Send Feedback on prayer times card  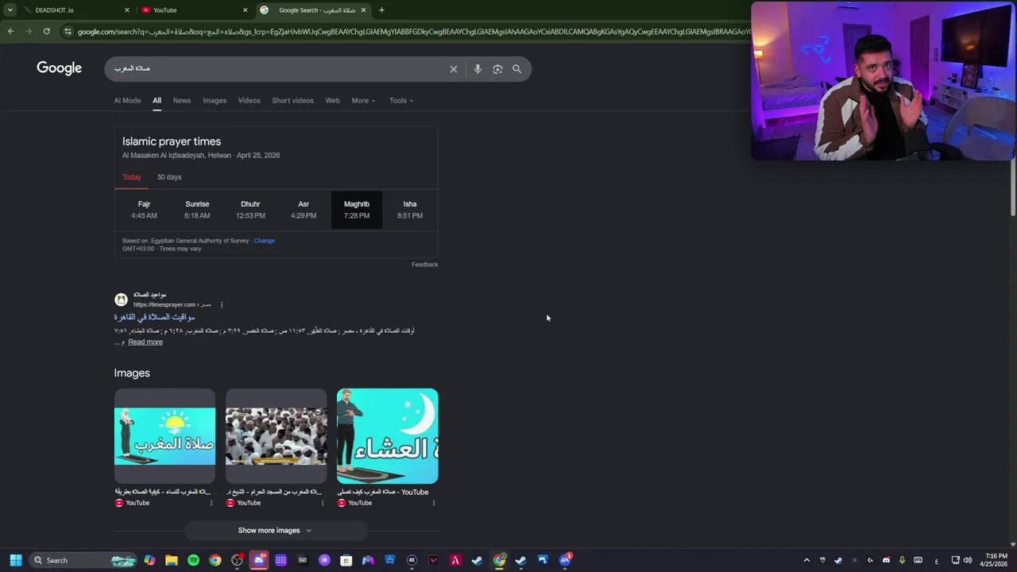coord(424,265)
